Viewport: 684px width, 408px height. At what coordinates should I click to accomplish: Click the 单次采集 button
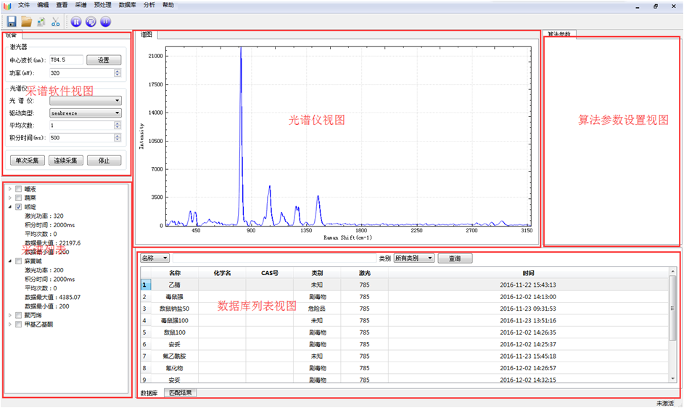(x=28, y=160)
